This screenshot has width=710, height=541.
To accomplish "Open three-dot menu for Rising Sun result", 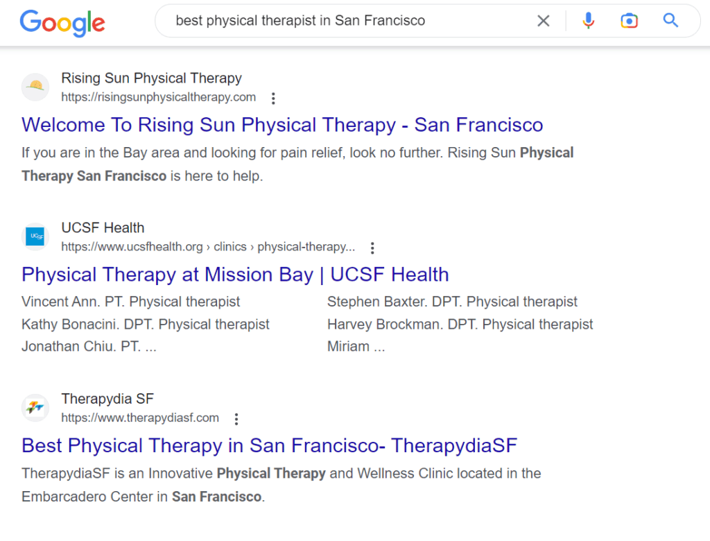I will [x=273, y=98].
